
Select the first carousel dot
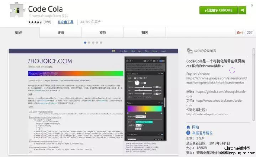pyautogui.click(x=85, y=43)
